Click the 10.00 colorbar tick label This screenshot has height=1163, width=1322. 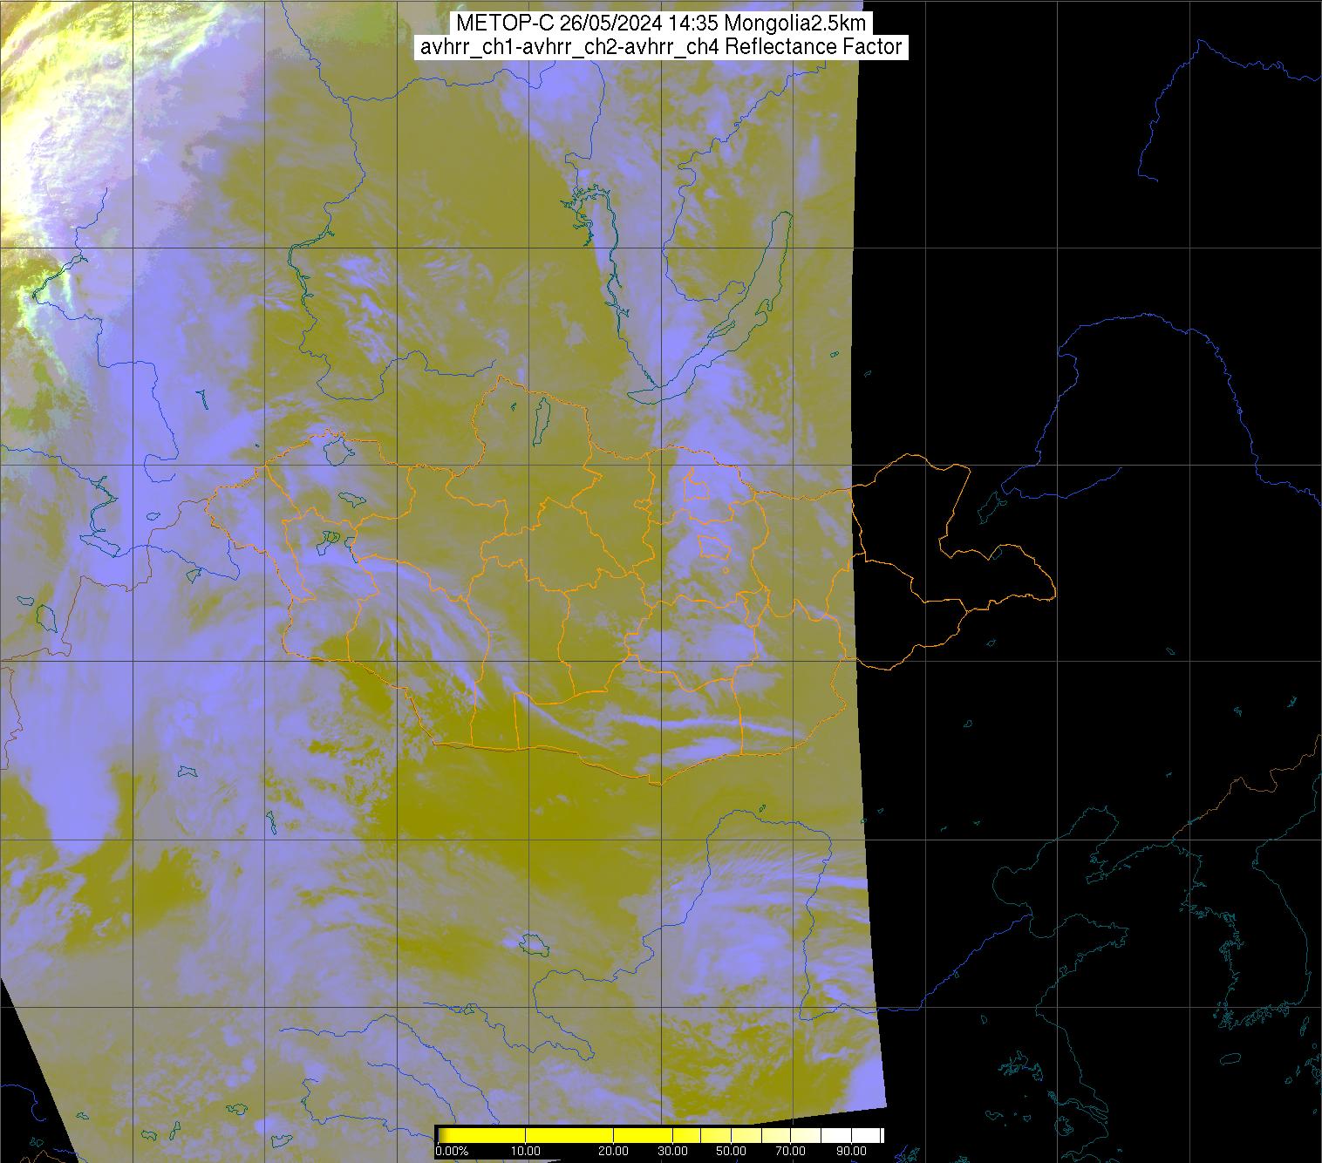click(x=527, y=1151)
